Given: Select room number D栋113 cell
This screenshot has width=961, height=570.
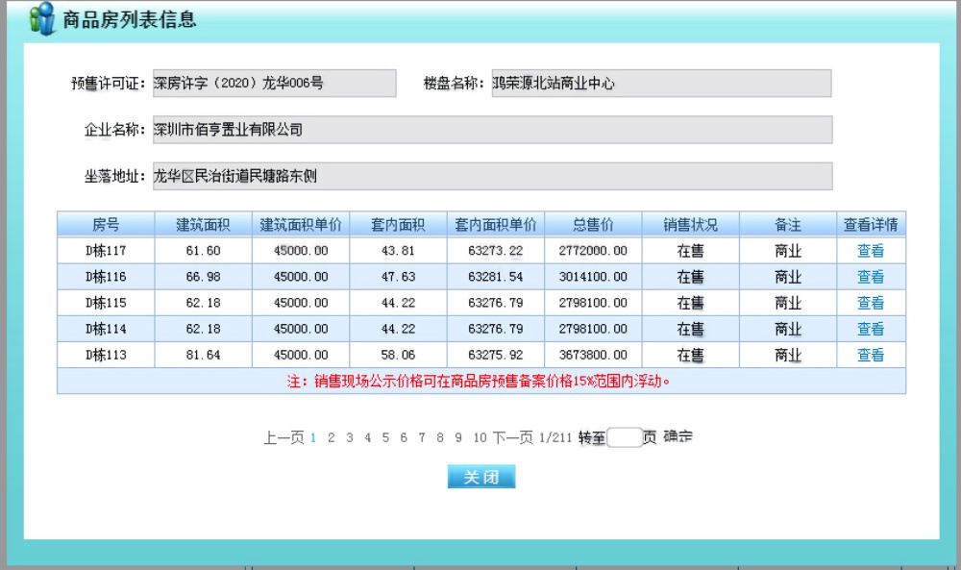Looking at the screenshot, I should [106, 355].
